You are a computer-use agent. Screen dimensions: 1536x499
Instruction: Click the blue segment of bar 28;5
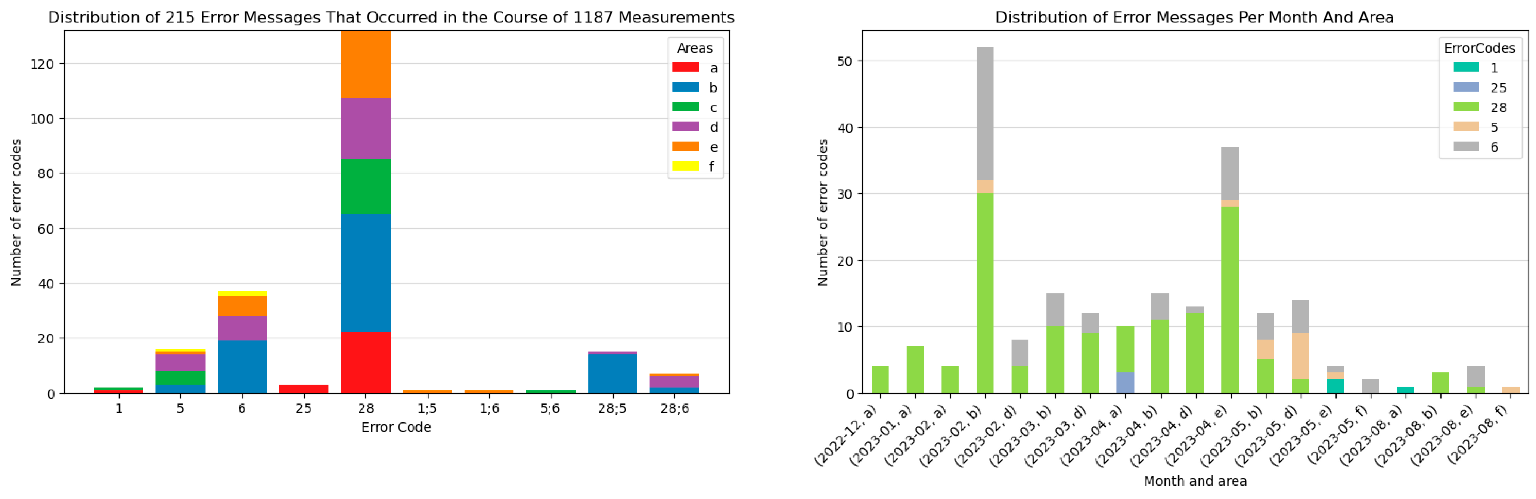point(612,374)
